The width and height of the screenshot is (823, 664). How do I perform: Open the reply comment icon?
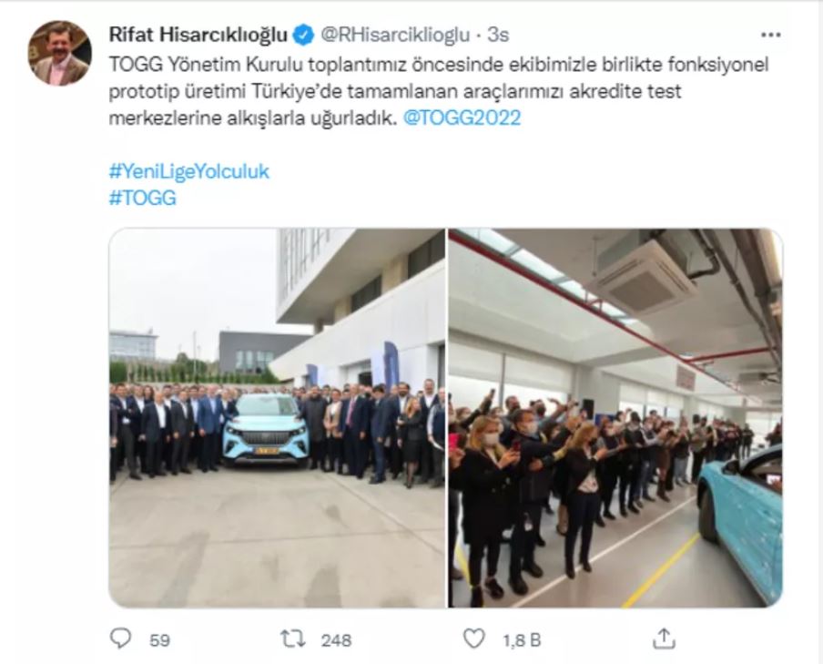(x=120, y=638)
